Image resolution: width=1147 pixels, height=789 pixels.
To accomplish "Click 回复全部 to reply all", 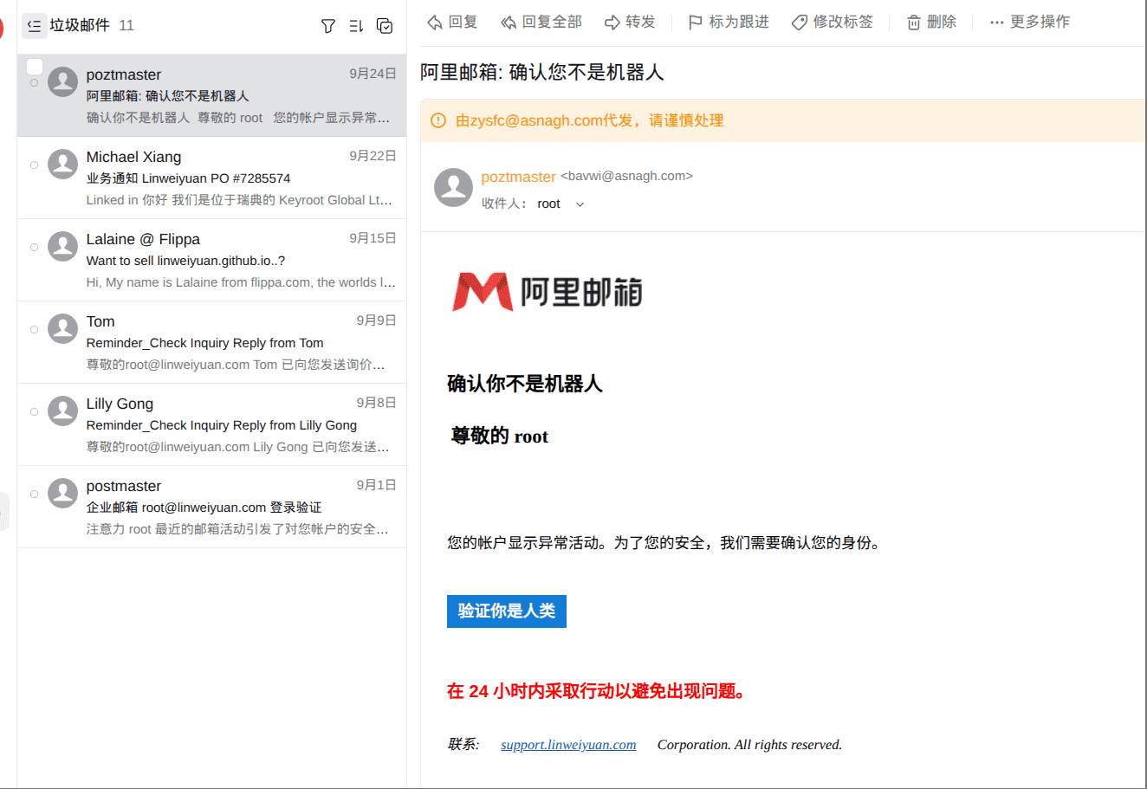I will [541, 23].
